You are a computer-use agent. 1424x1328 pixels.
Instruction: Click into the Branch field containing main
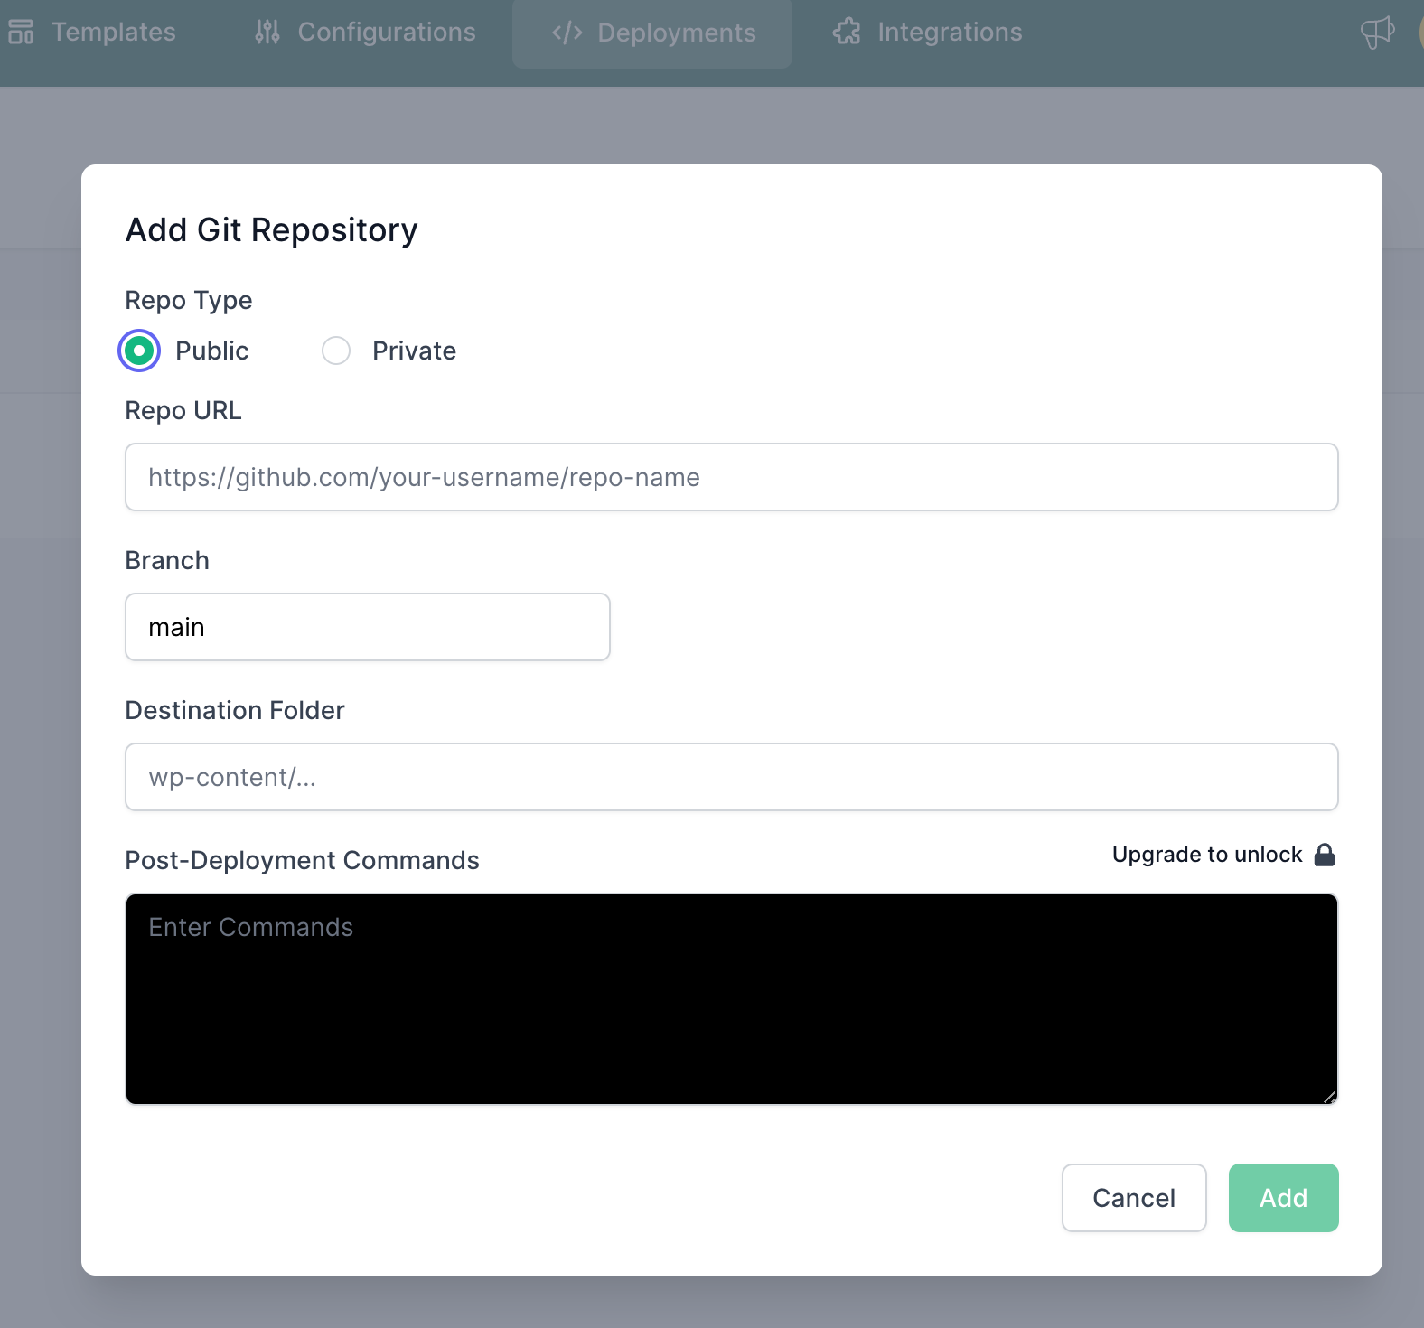pyautogui.click(x=368, y=627)
